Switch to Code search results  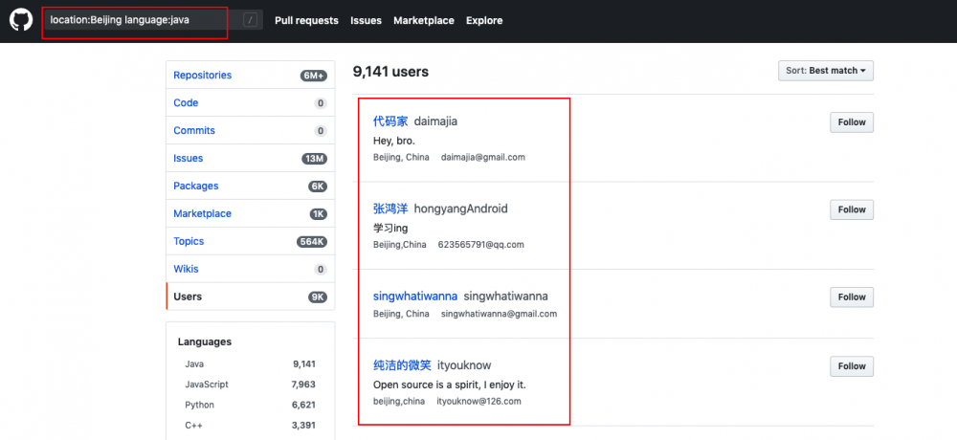coord(250,102)
